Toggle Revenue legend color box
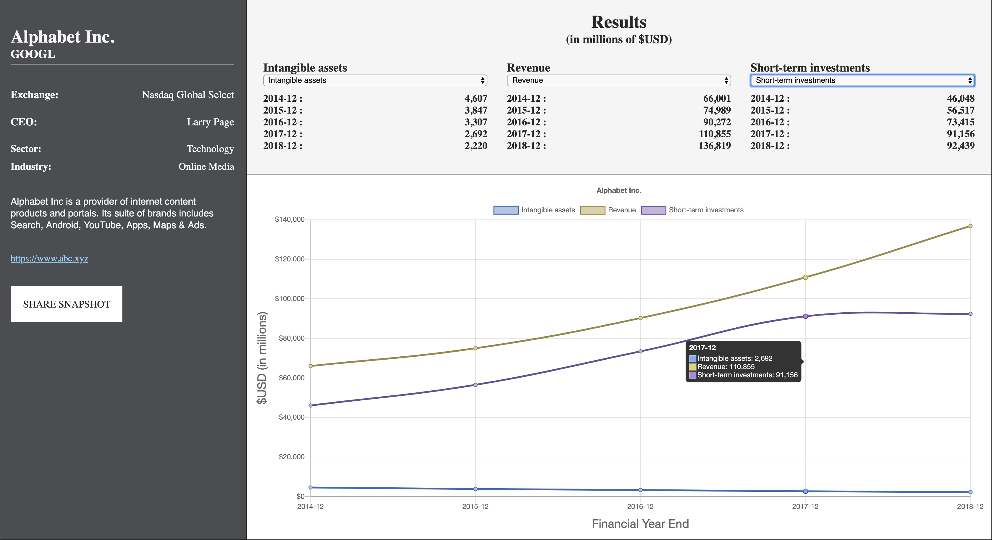Viewport: 992px width, 540px height. (x=592, y=210)
